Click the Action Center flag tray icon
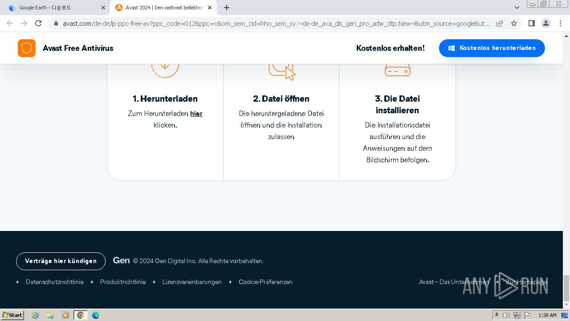The image size is (570, 321). pyautogui.click(x=527, y=315)
